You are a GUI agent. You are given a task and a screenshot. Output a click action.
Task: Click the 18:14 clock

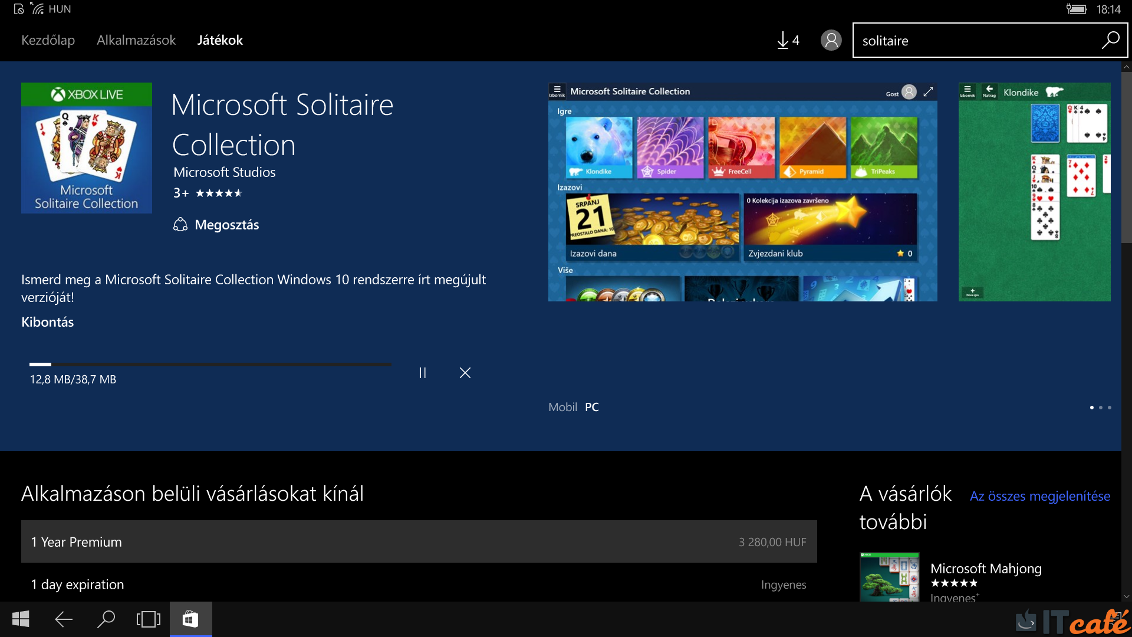coord(1108,9)
